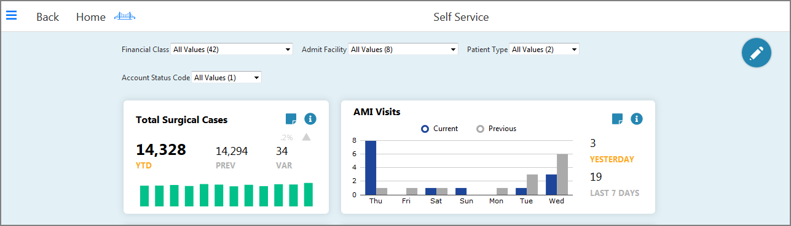This screenshot has height=226, width=791.
Task: Open note icon on Total Surgical Cases
Action: click(291, 119)
